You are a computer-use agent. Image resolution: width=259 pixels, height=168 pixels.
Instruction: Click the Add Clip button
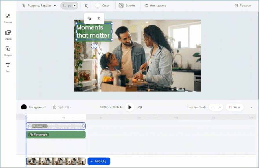pos(99,161)
